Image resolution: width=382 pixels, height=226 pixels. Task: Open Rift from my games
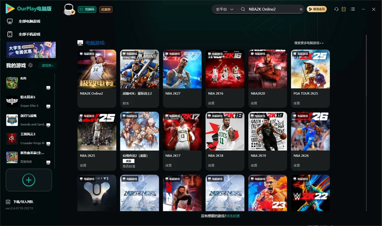tap(28, 83)
